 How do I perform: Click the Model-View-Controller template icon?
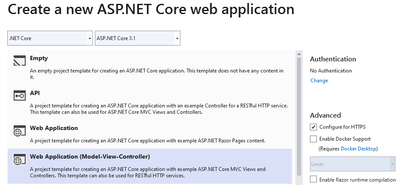(20, 159)
